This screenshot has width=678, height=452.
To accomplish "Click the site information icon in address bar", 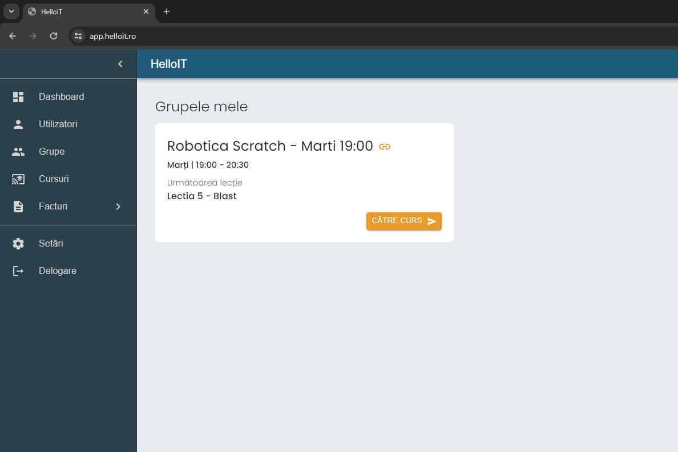I will click(x=78, y=36).
